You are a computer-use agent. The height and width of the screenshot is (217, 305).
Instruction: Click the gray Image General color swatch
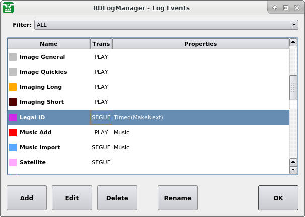pos(13,57)
